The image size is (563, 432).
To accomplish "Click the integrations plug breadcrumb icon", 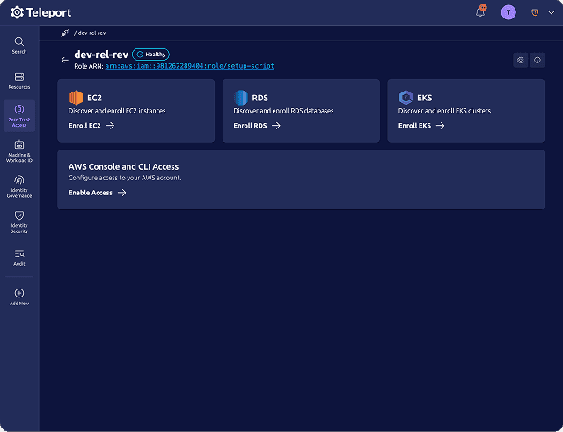I will click(x=64, y=33).
